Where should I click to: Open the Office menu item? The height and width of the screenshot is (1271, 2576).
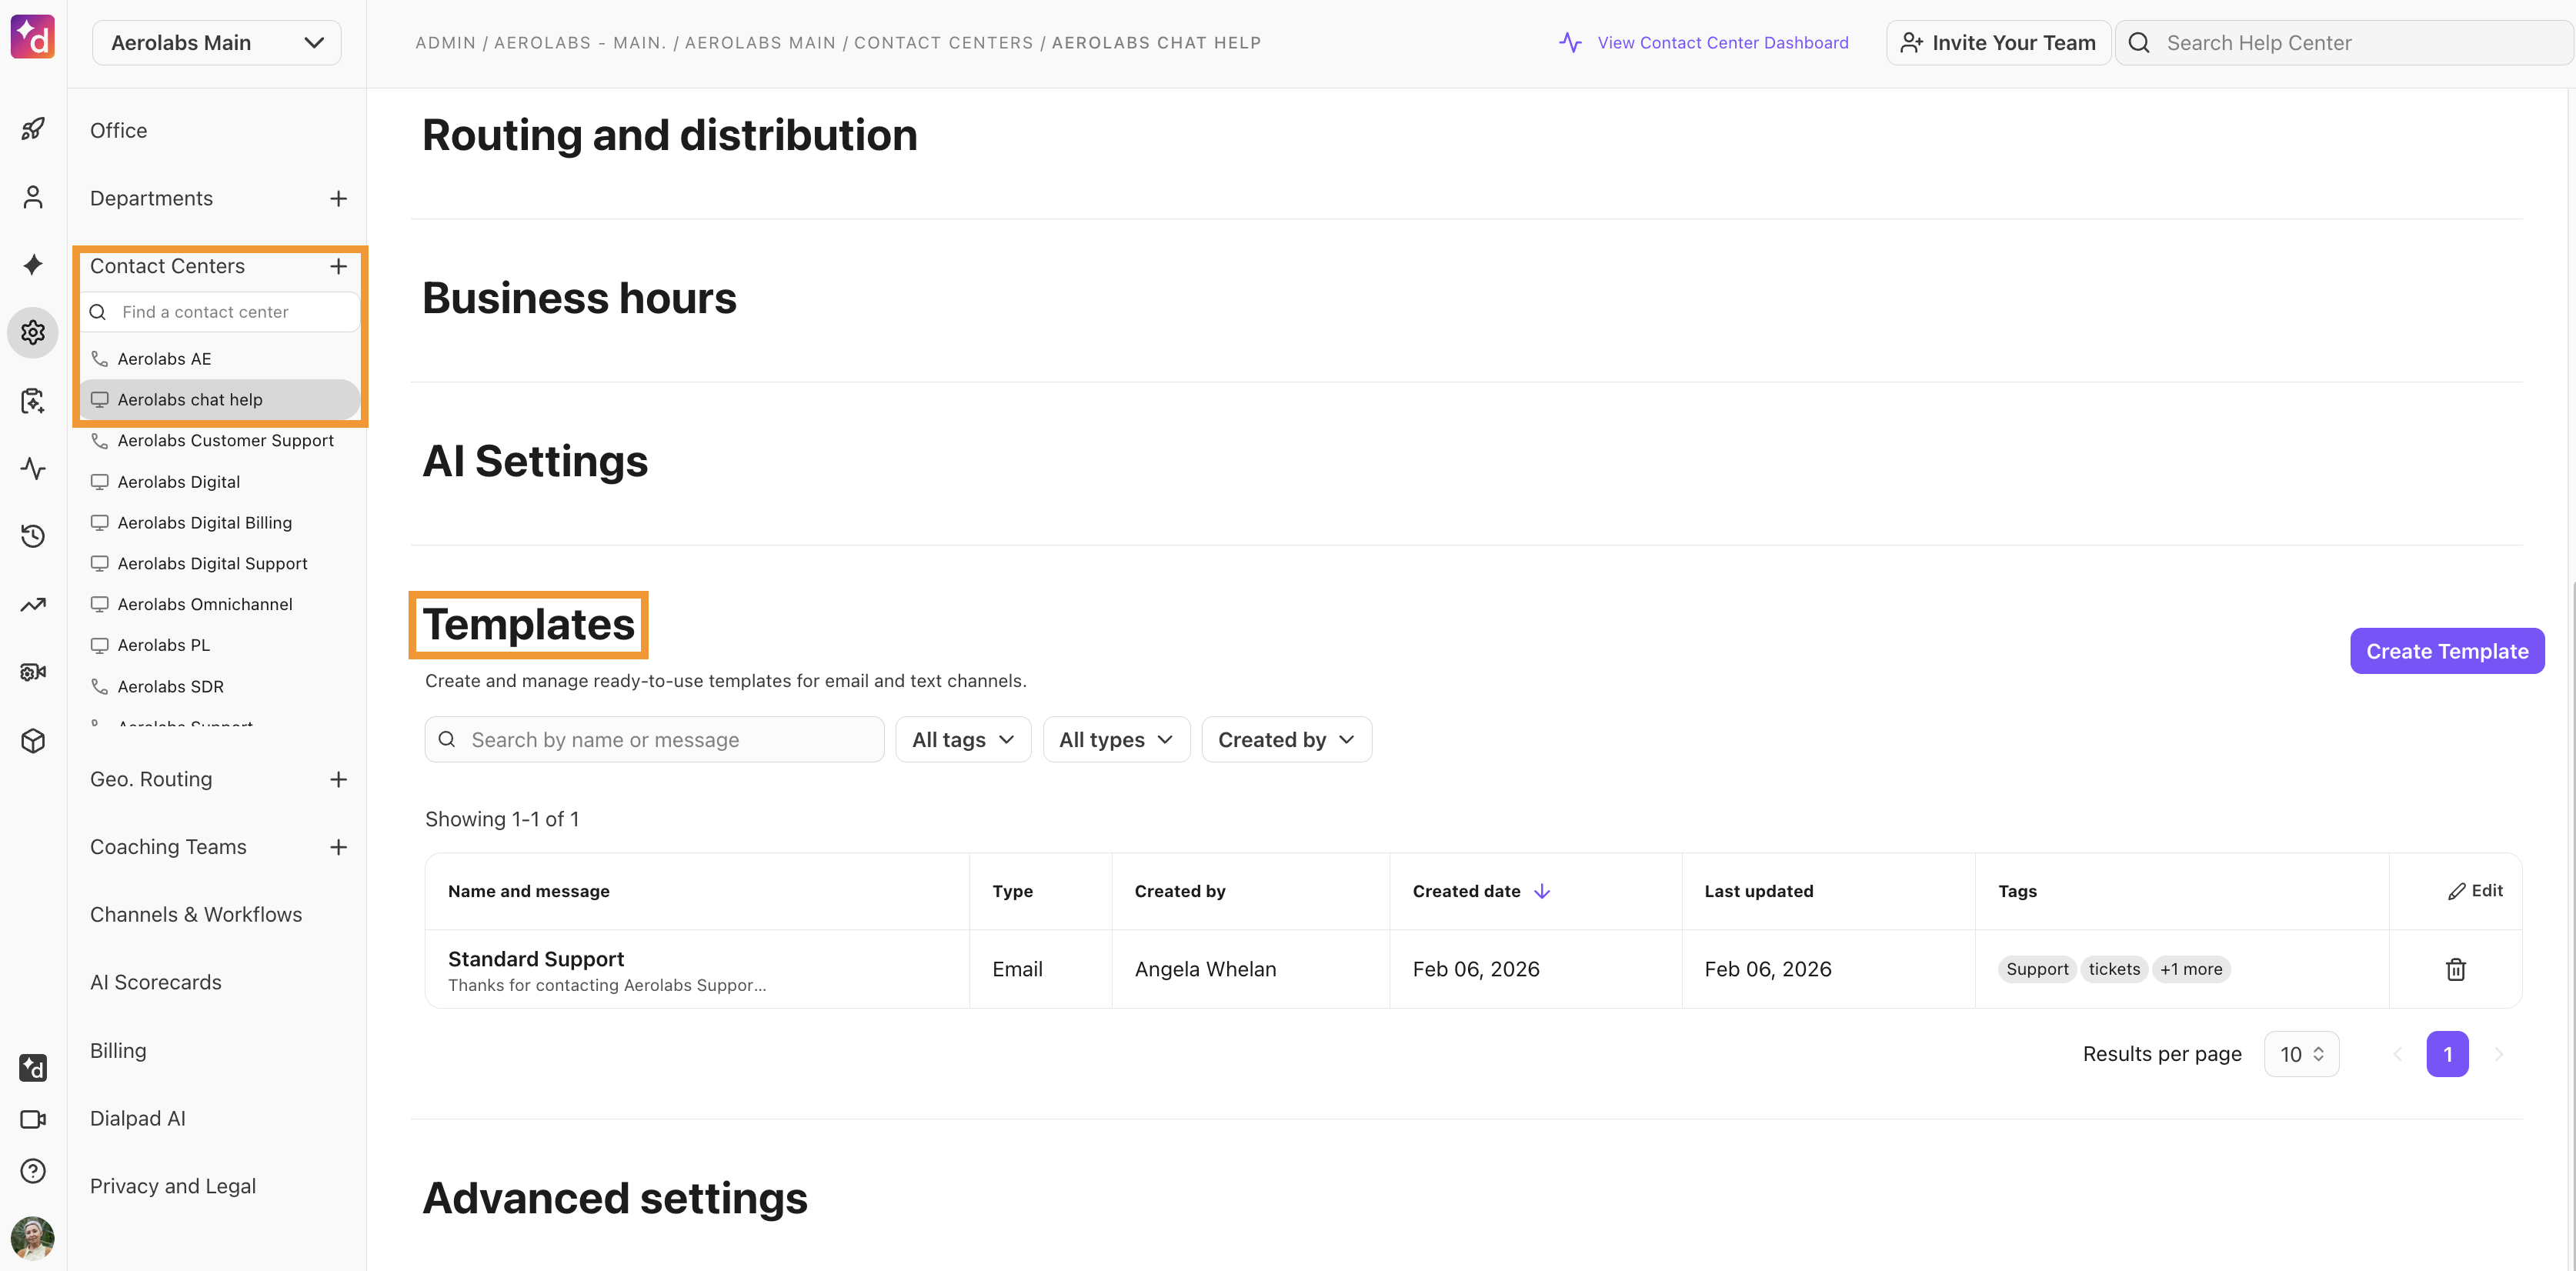pos(118,131)
